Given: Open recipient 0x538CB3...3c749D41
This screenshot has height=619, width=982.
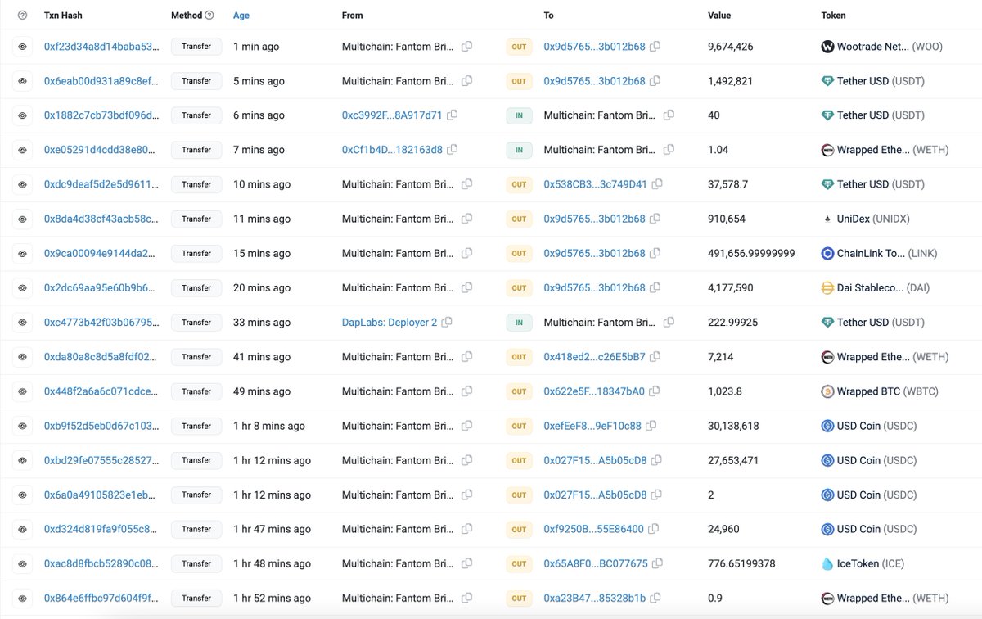Looking at the screenshot, I should coord(595,184).
